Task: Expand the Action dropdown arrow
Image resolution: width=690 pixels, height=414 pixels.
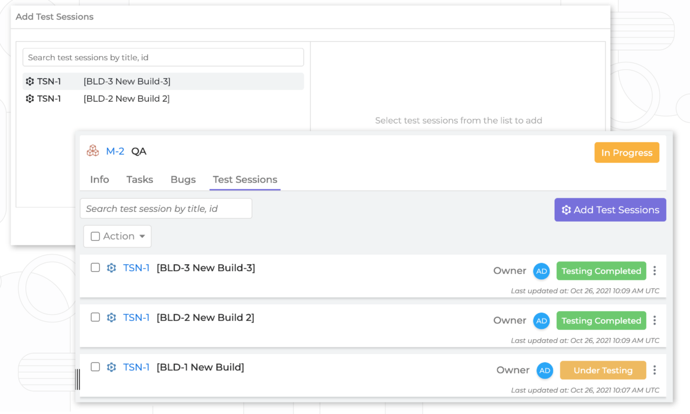Action: [142, 236]
